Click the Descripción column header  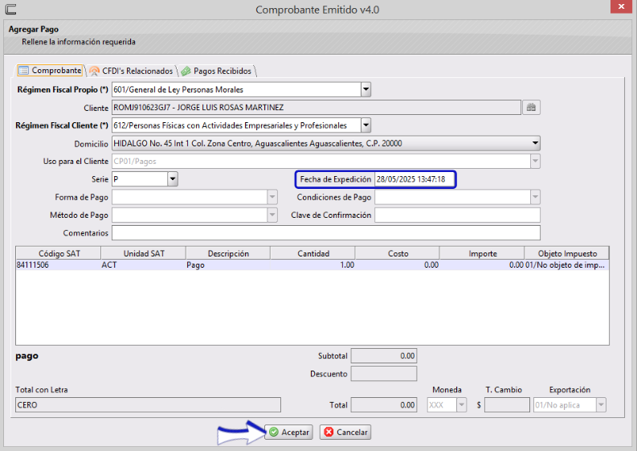tap(228, 253)
